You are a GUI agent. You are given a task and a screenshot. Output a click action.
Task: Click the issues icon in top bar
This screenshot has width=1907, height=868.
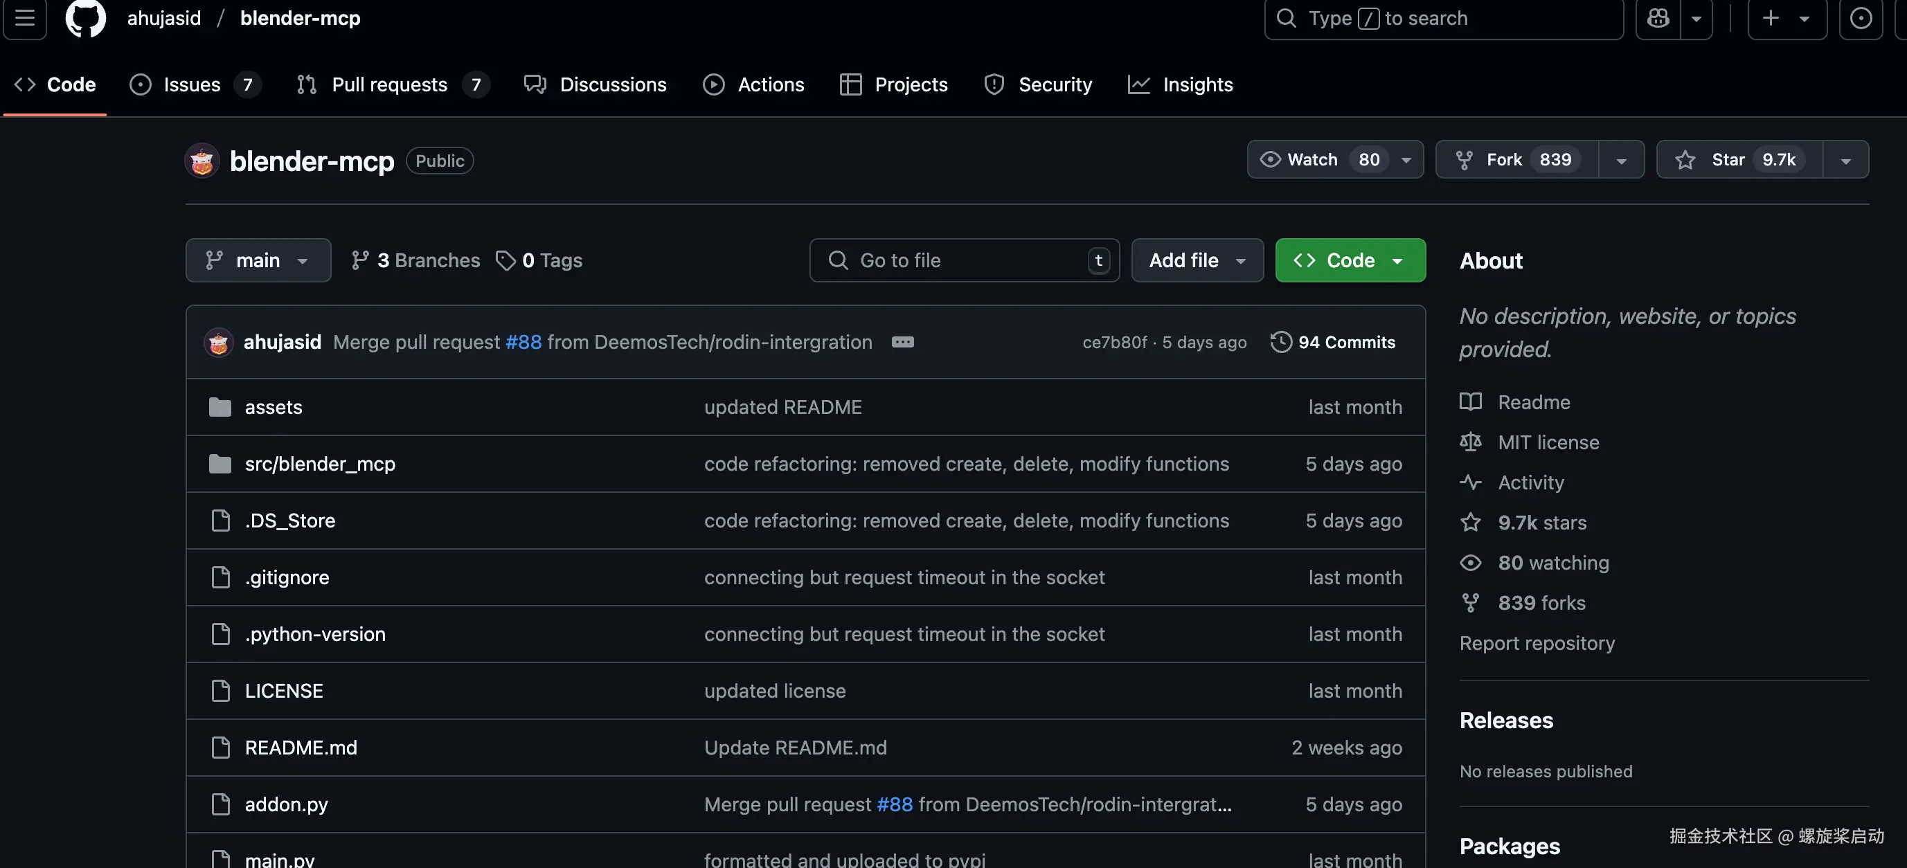(1861, 18)
